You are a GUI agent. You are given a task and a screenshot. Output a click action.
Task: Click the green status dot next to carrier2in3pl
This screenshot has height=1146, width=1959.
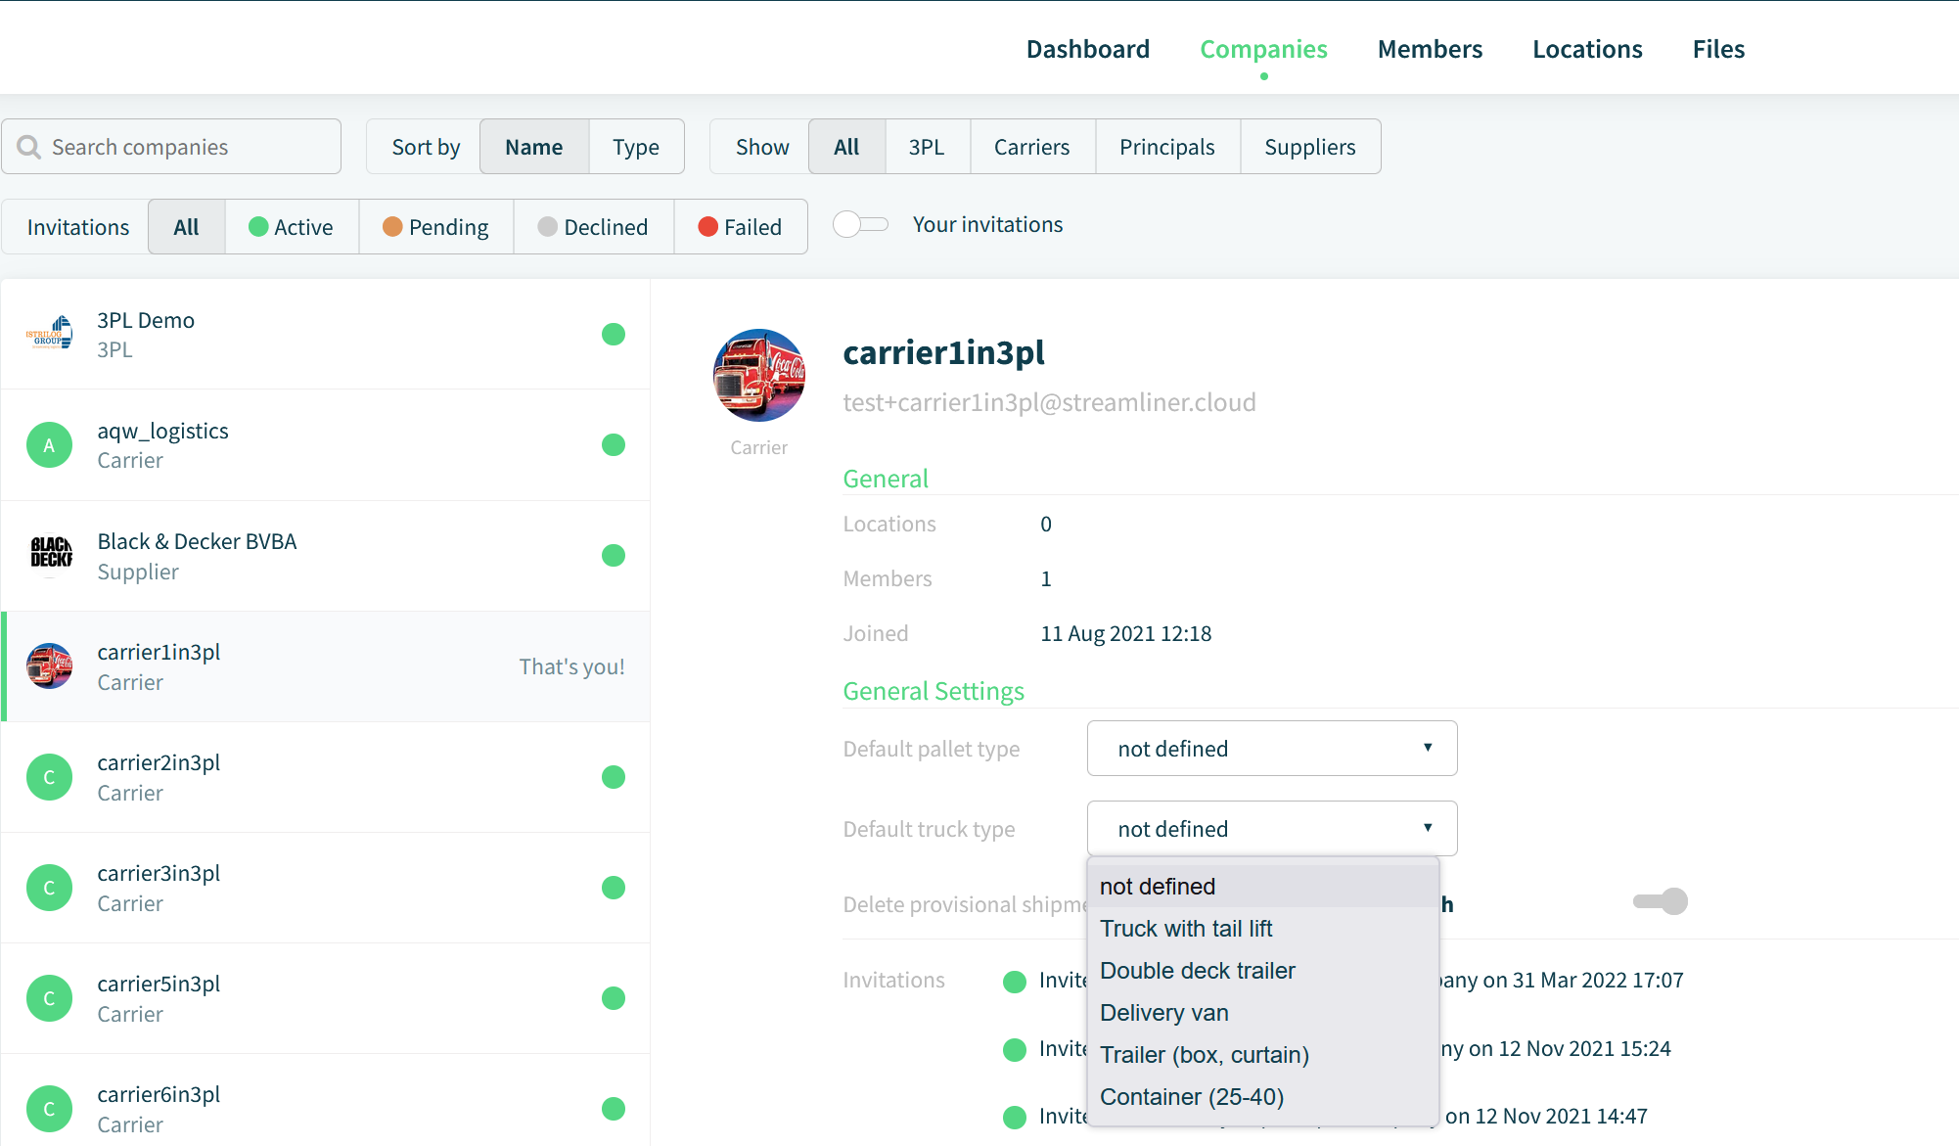(614, 777)
